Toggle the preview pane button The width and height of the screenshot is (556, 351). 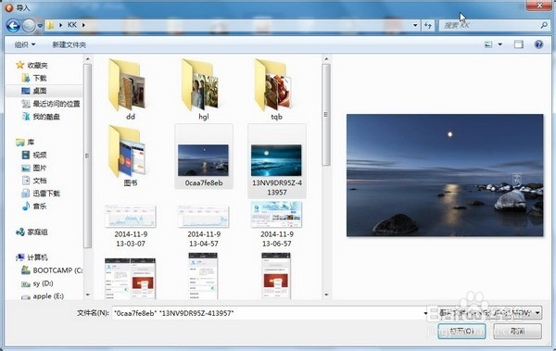pyautogui.click(x=518, y=44)
